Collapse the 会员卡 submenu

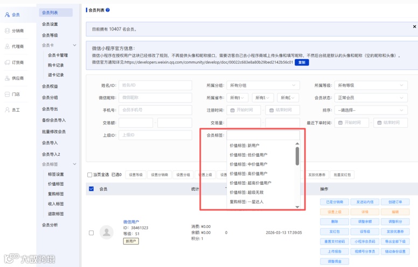click(75, 45)
